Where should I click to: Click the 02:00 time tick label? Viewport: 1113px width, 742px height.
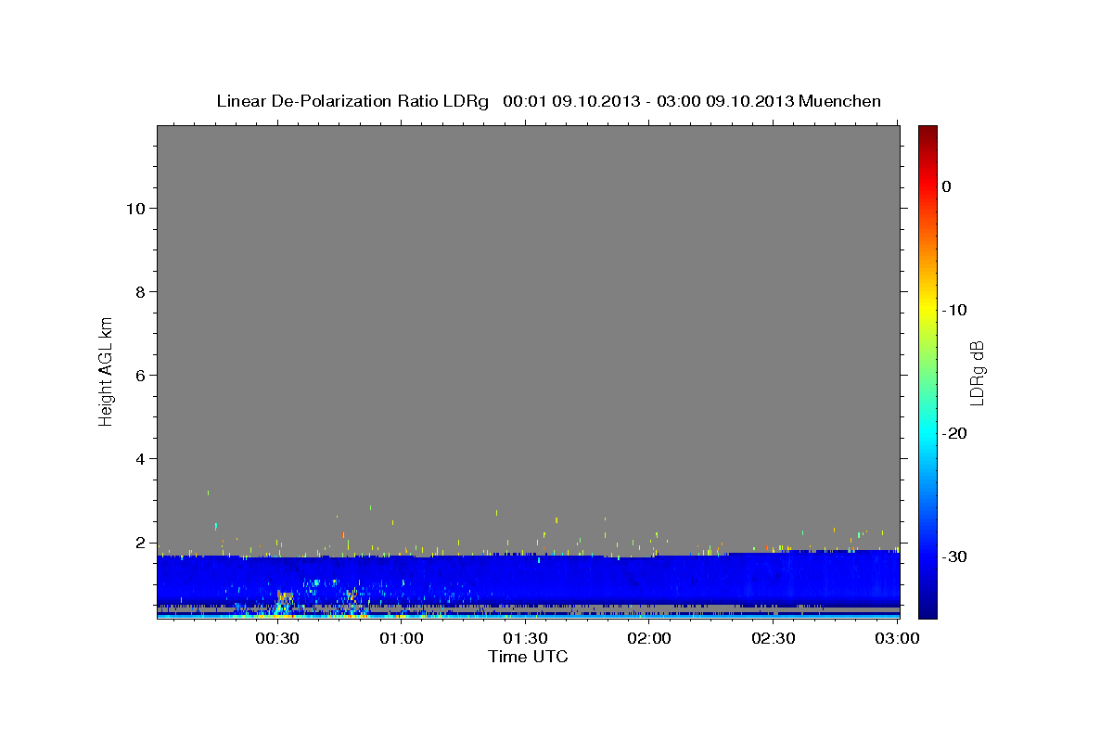click(x=649, y=639)
